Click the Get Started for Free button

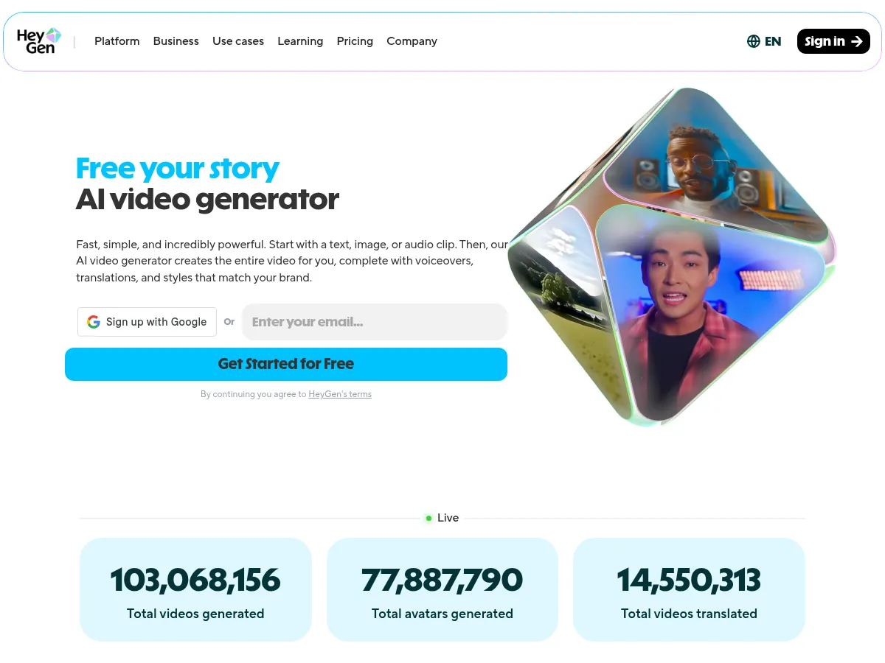click(x=286, y=364)
